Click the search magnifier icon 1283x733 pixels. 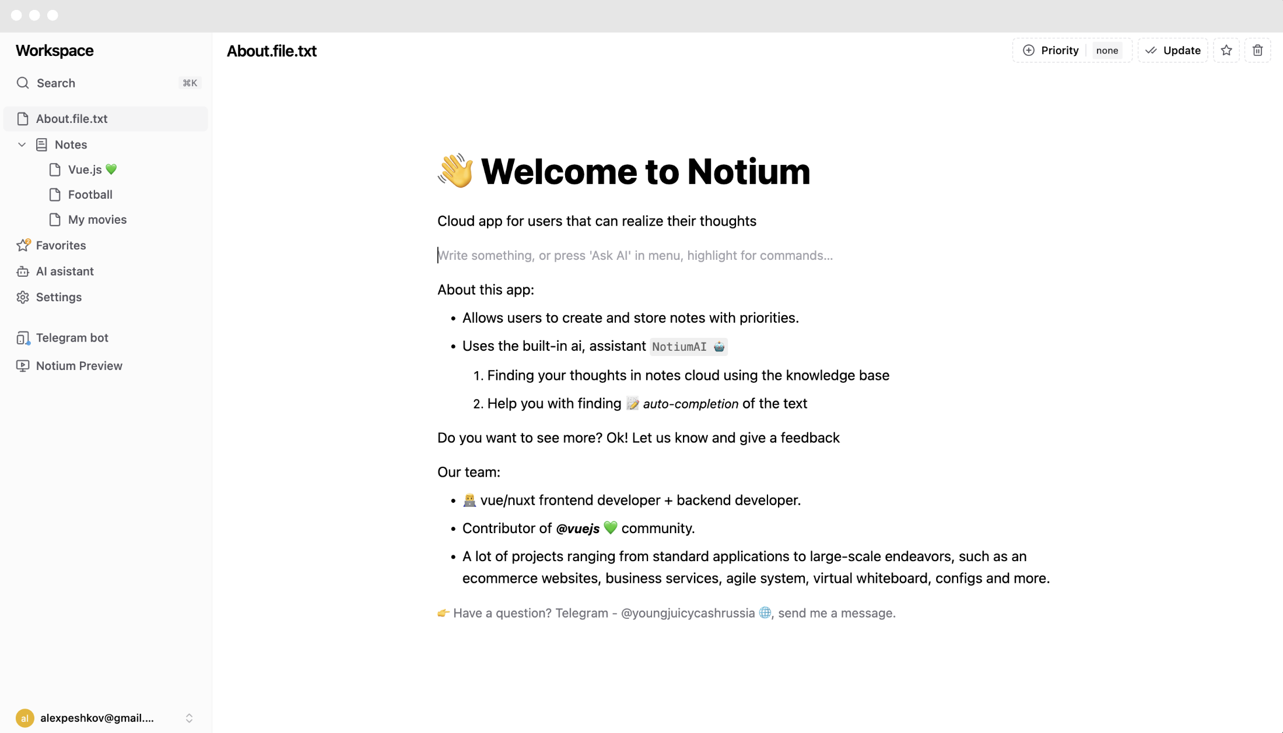point(23,83)
